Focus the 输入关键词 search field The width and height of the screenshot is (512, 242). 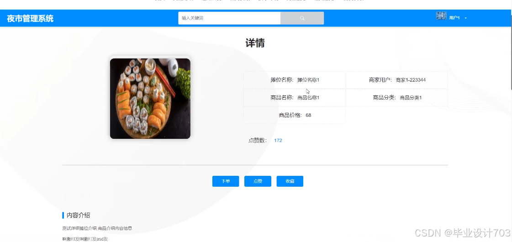click(x=229, y=18)
